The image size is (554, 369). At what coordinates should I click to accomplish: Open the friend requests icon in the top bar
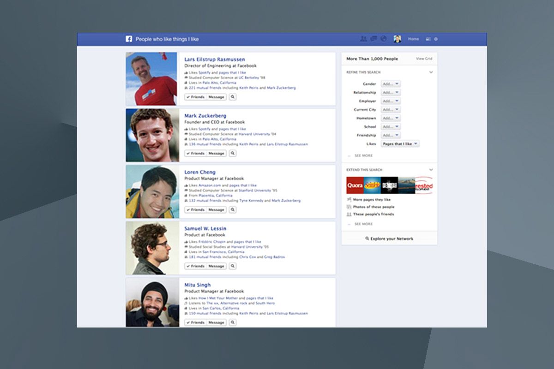tap(363, 39)
